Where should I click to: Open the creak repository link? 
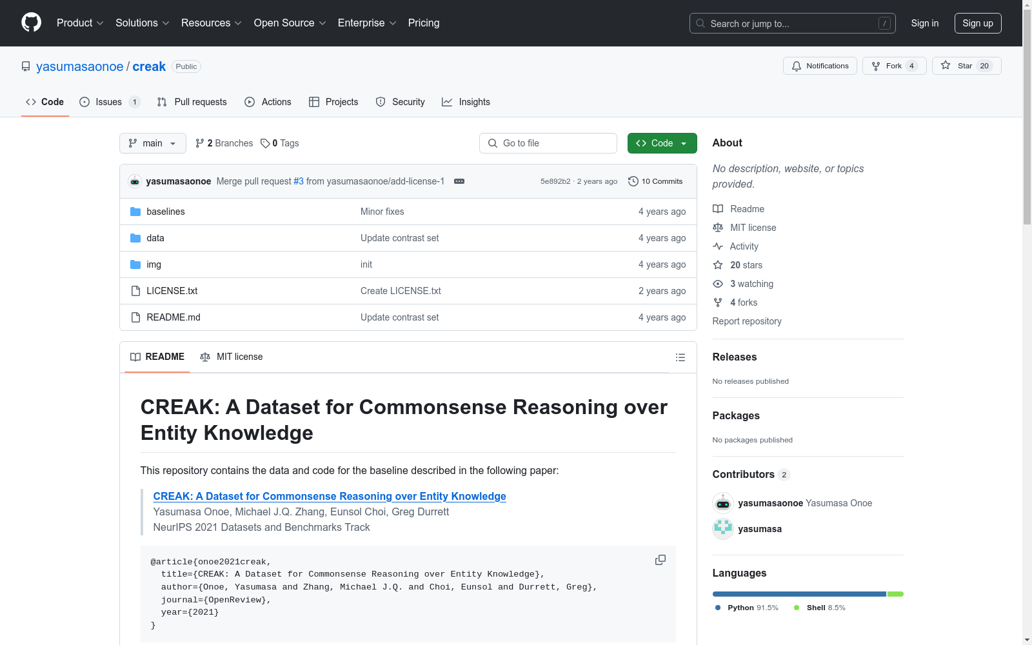tap(149, 66)
